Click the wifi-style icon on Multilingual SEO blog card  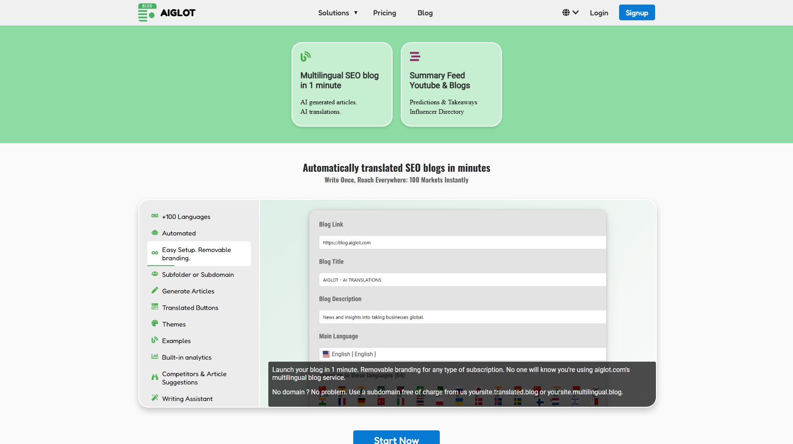[x=306, y=56]
